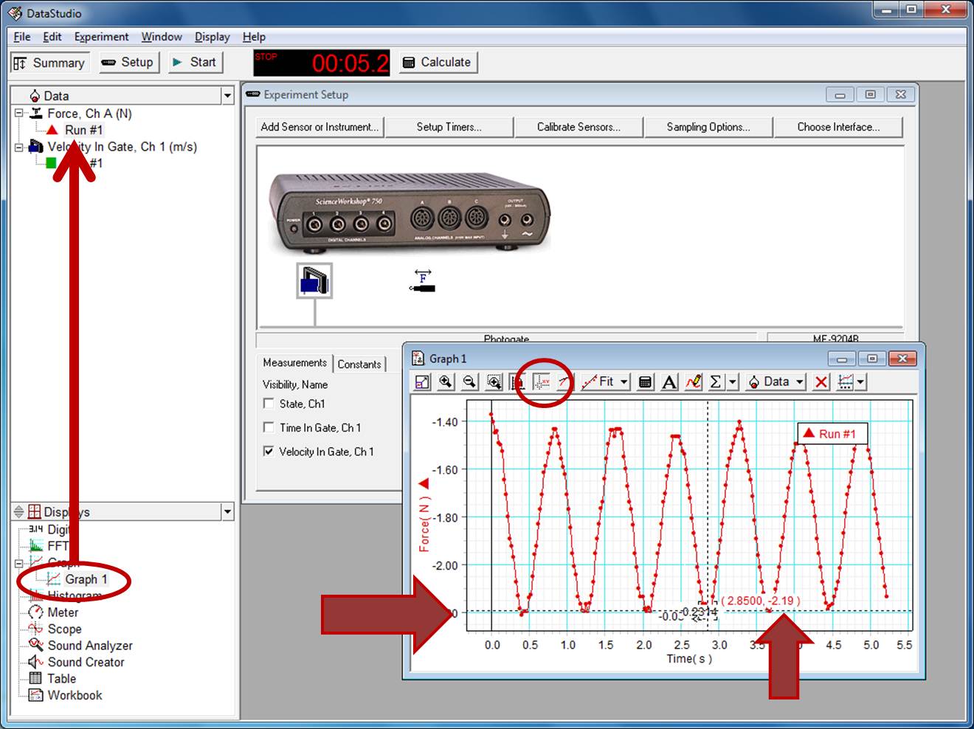
Task: Open the Statistics dropdown arrow
Action: point(733,381)
